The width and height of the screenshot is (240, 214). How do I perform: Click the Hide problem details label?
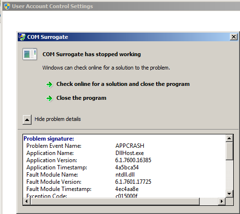pyautogui.click(x=57, y=119)
